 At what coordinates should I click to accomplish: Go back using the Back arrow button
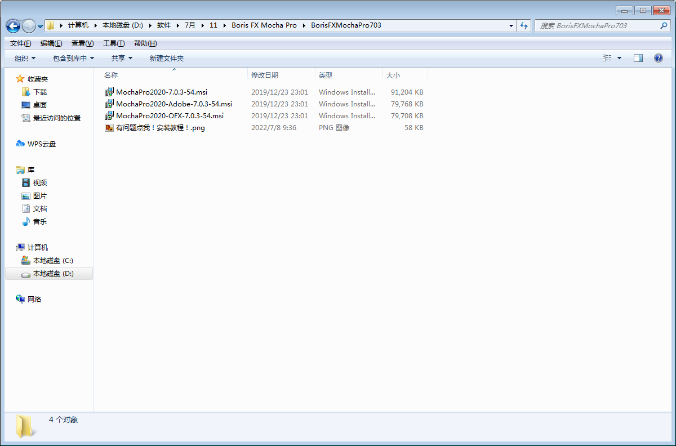(x=13, y=26)
